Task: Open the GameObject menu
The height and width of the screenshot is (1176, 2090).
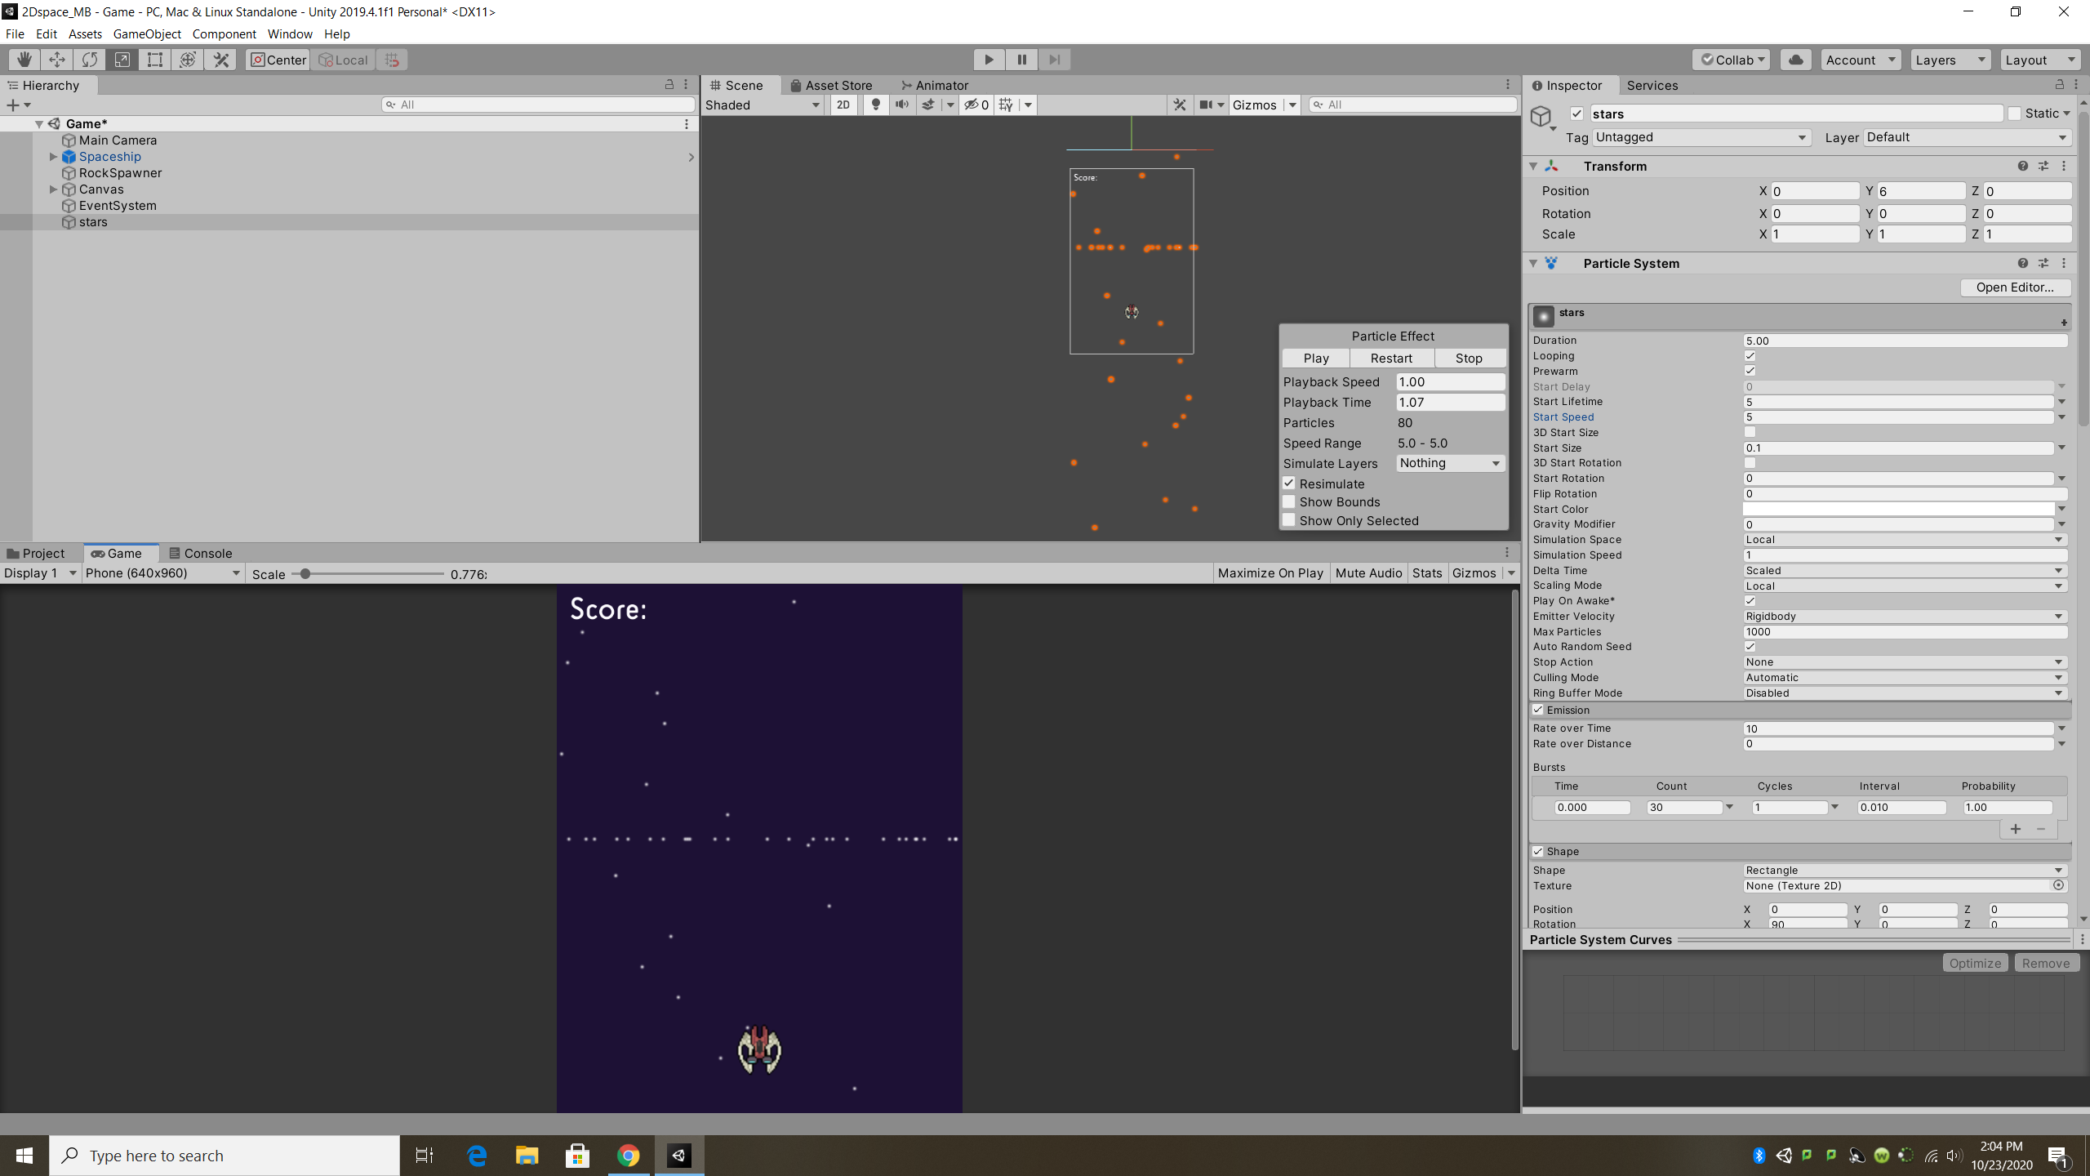Action: click(x=147, y=33)
